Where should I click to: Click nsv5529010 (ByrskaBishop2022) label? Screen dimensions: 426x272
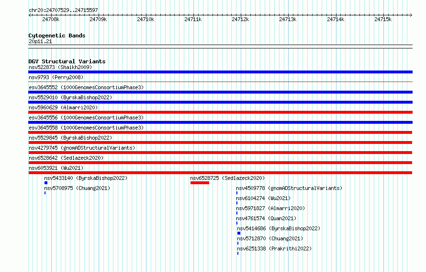[70, 97]
